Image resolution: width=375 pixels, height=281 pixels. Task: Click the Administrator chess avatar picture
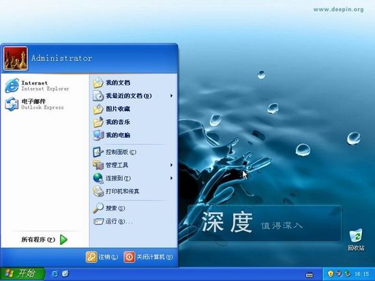(16, 59)
